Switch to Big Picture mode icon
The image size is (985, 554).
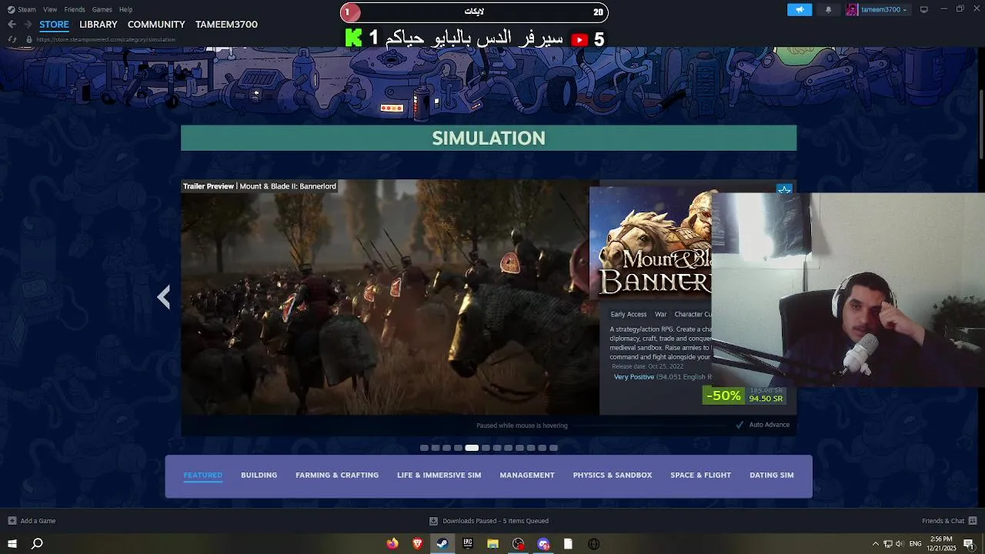[x=924, y=9]
